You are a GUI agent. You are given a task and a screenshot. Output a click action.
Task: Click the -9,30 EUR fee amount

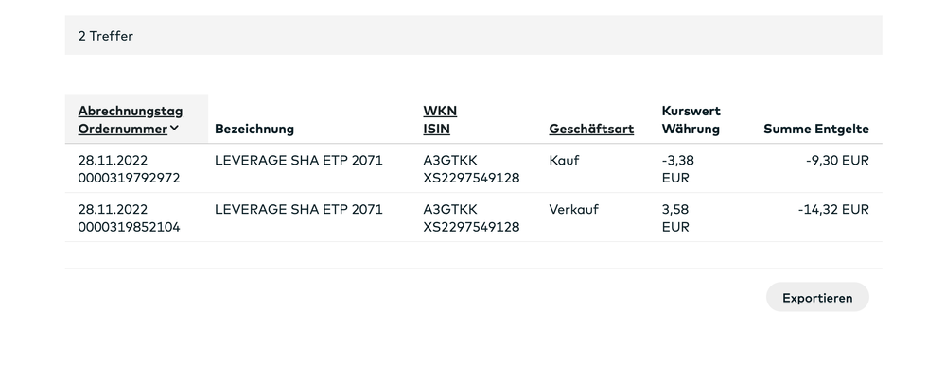[x=837, y=160]
